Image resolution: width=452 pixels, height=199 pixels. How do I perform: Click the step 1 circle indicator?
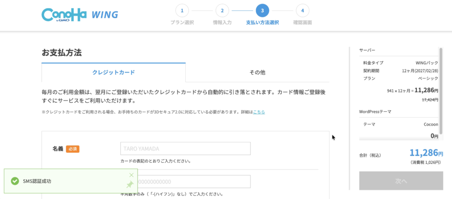(x=182, y=10)
